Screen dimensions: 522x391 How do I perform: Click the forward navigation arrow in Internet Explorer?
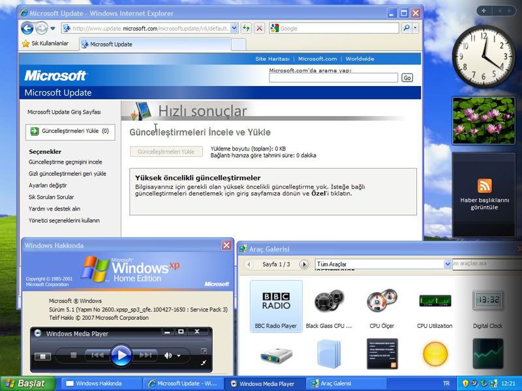point(42,28)
